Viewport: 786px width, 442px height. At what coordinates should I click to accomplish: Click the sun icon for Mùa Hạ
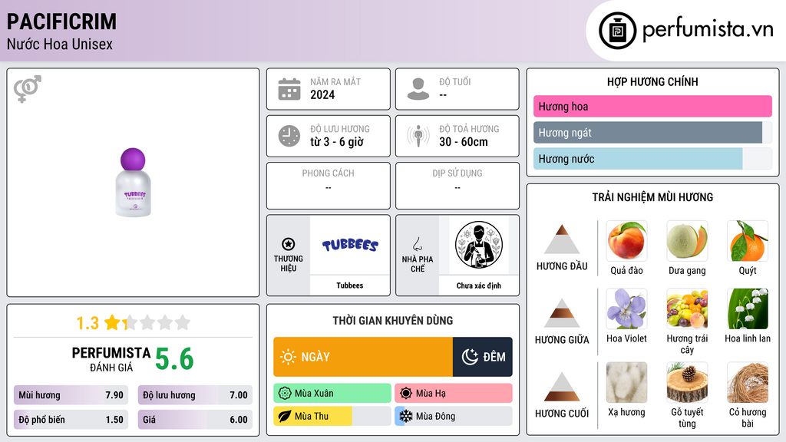406,394
